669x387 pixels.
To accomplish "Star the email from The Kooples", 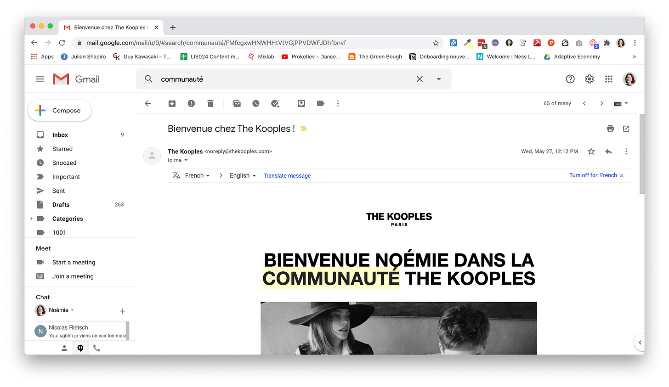I will click(591, 151).
